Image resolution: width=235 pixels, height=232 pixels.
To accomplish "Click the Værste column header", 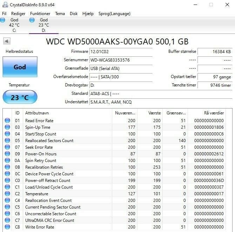I will [x=150, y=113].
